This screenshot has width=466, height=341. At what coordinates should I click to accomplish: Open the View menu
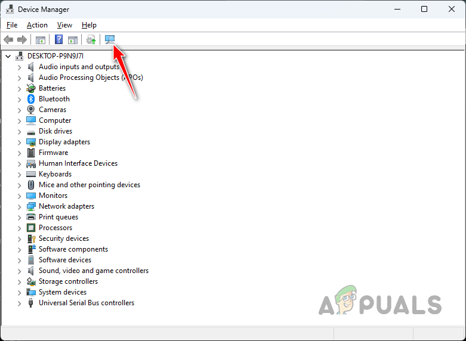(x=64, y=25)
